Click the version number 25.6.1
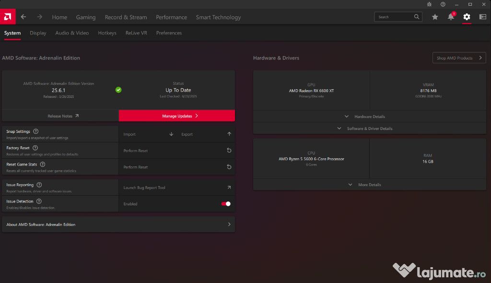Viewport: 491px width, 283px height. click(58, 90)
